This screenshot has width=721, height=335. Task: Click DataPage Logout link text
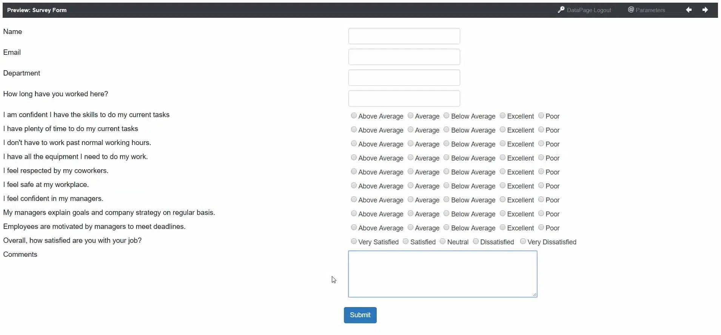tap(589, 10)
